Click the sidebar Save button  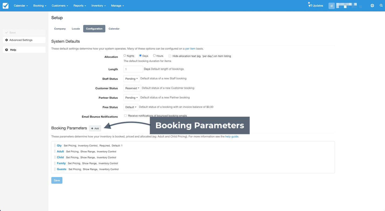click(24, 33)
